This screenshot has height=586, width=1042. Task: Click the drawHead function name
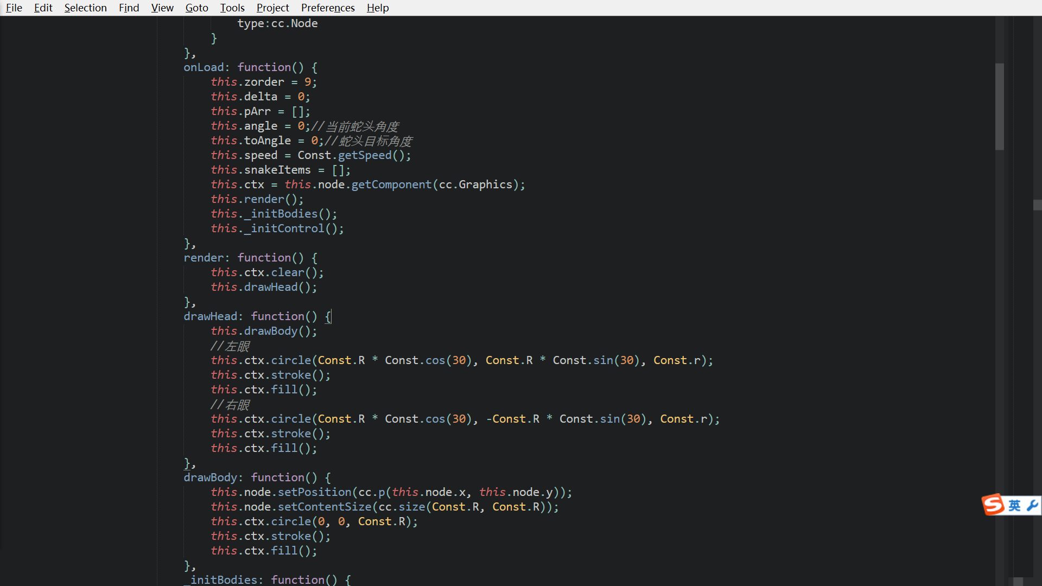pyautogui.click(x=210, y=316)
